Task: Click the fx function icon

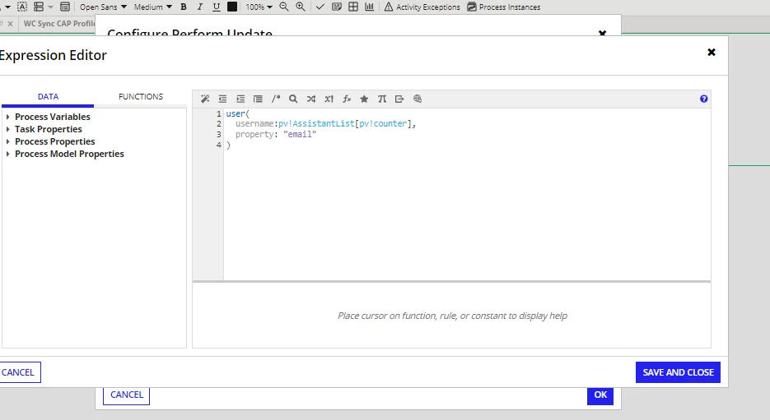Action: pos(347,99)
